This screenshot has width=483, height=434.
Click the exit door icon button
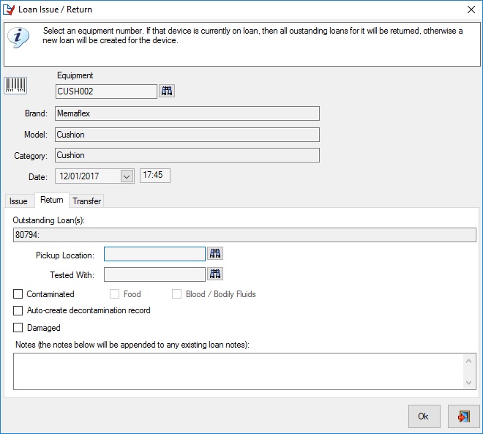(463, 416)
